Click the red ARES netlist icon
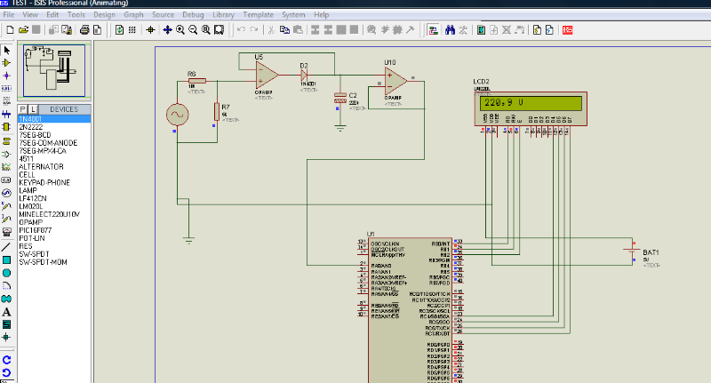This screenshot has height=383, width=711. click(568, 29)
